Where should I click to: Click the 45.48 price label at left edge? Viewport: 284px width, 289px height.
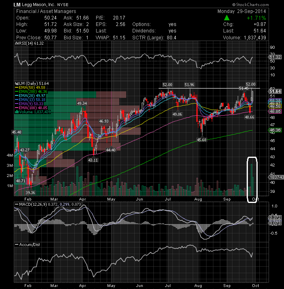(x=17, y=132)
